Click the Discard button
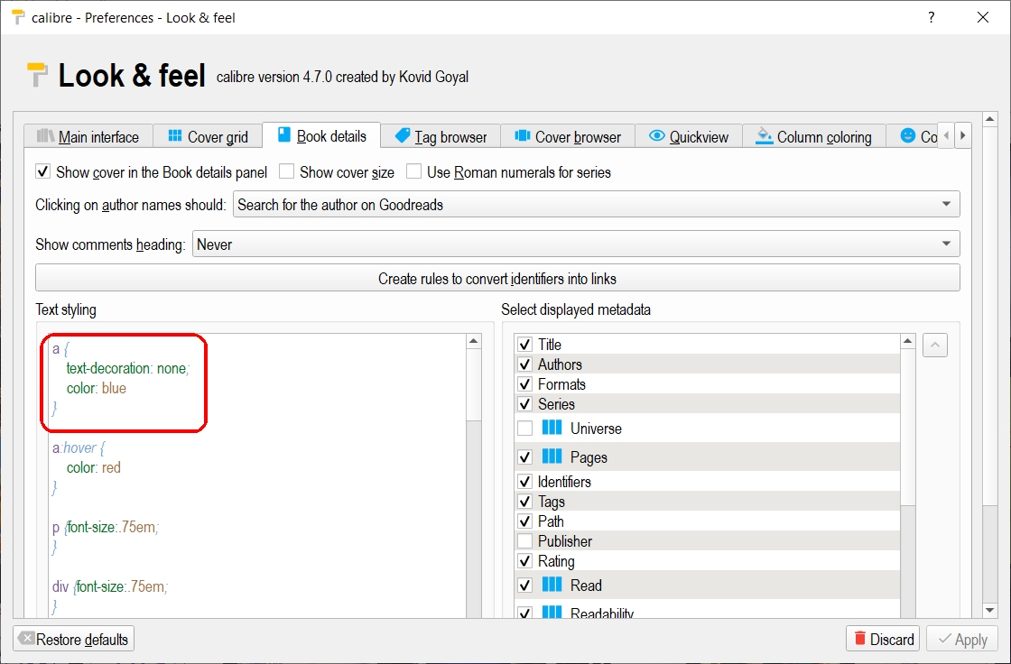The height and width of the screenshot is (664, 1011). coord(883,639)
